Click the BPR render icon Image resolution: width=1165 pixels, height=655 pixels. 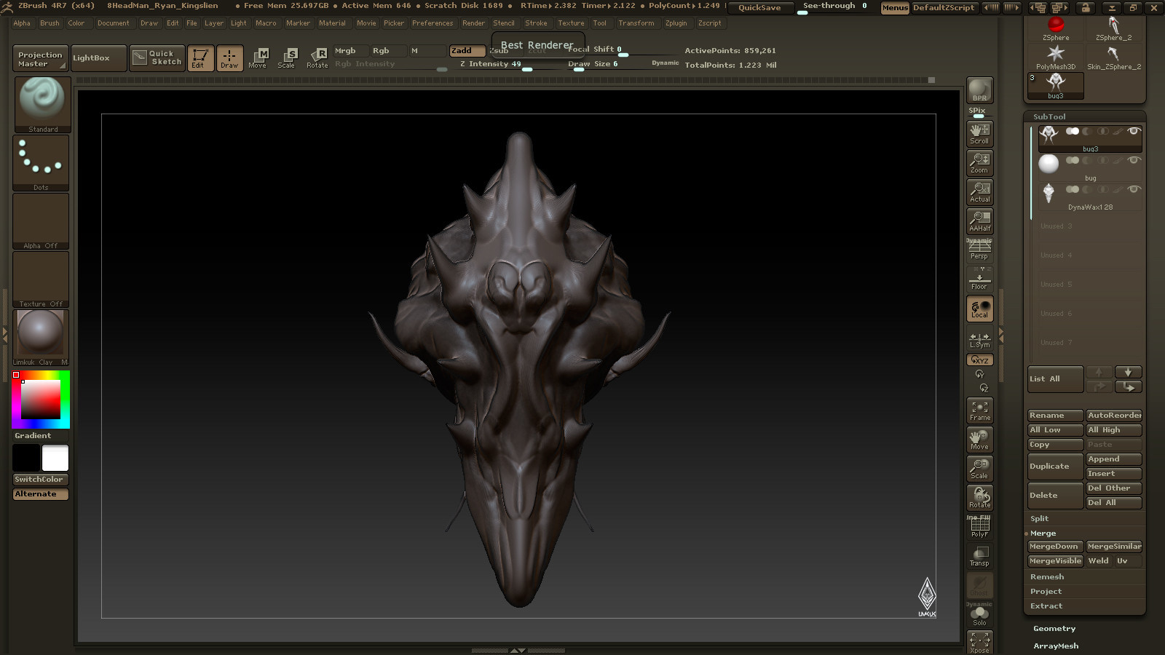click(979, 90)
